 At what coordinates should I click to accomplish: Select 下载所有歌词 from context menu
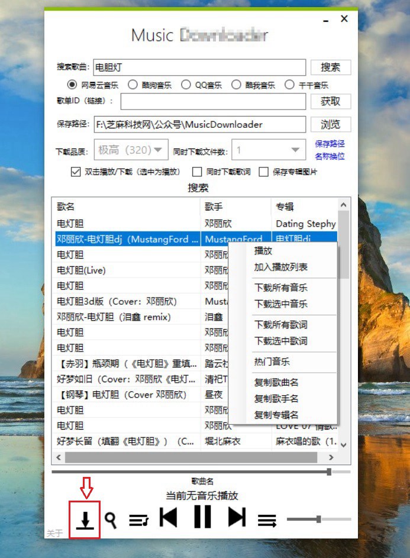[280, 324]
